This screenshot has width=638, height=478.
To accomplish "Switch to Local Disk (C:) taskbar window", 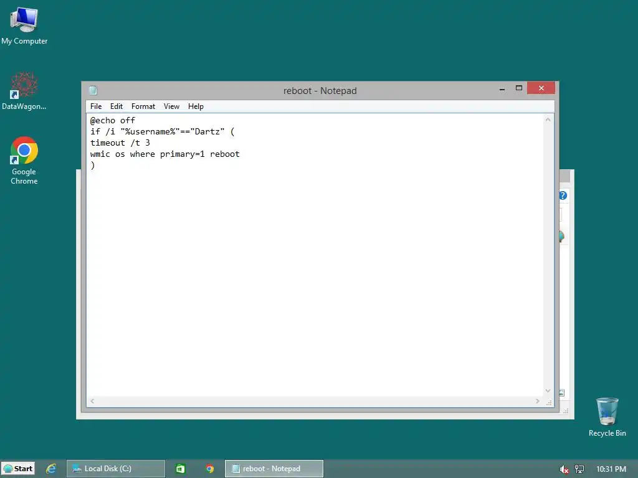I will click(116, 469).
